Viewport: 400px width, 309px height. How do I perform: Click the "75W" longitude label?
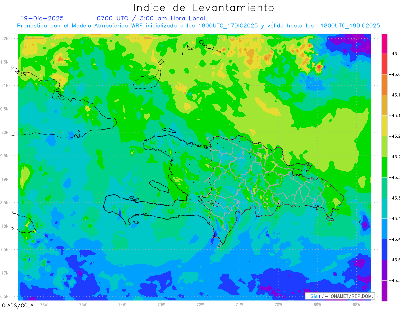coord(83,304)
